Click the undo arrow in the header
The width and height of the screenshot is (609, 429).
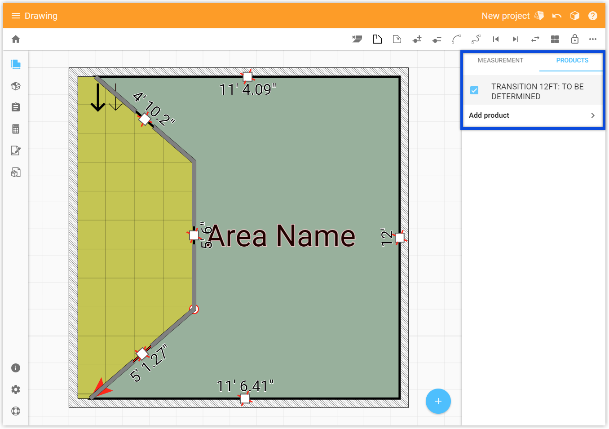[x=557, y=16]
